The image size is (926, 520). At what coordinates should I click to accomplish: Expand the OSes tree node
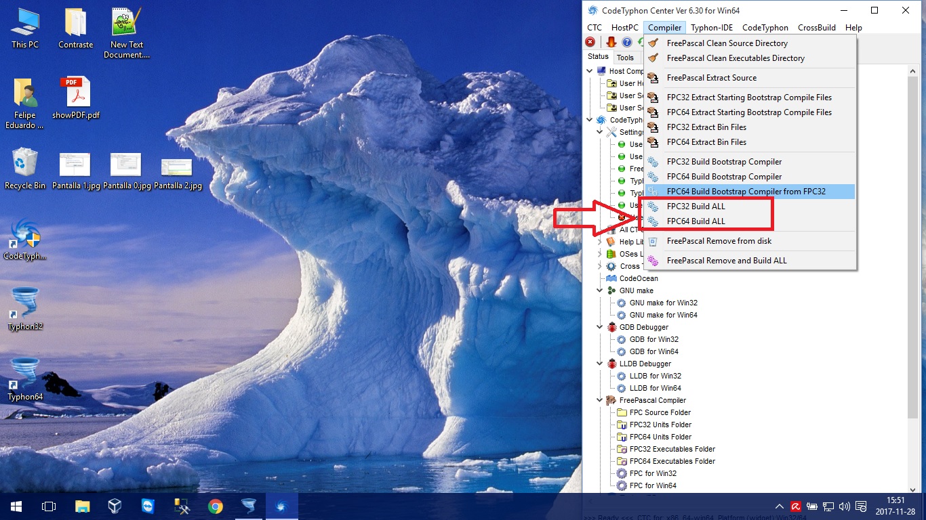pos(600,254)
